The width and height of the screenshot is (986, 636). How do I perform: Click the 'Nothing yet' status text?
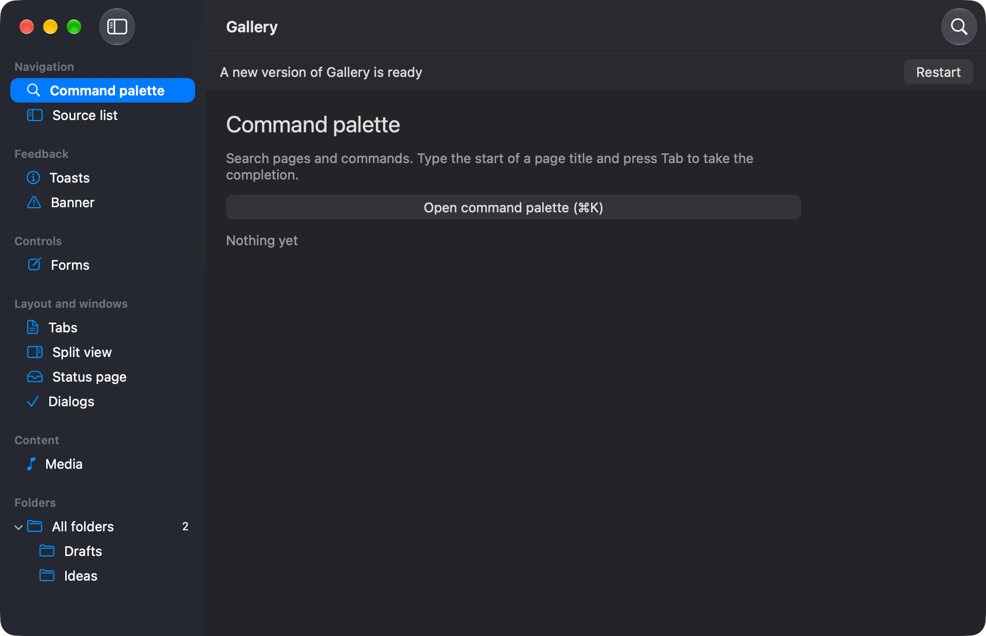[262, 240]
